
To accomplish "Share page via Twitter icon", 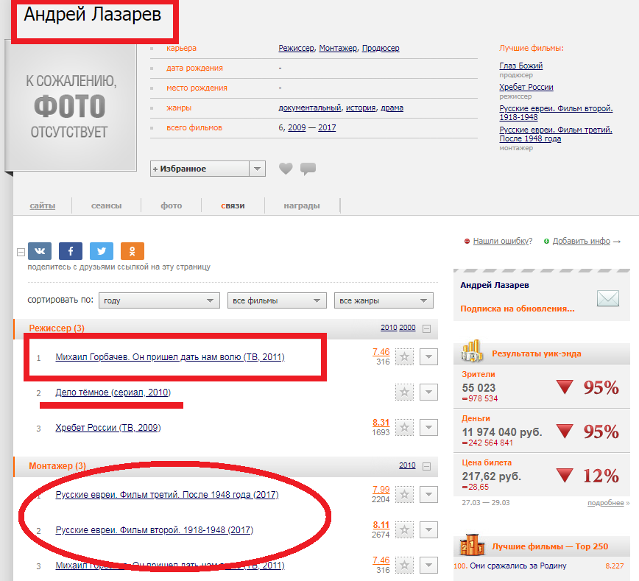I will [x=102, y=251].
